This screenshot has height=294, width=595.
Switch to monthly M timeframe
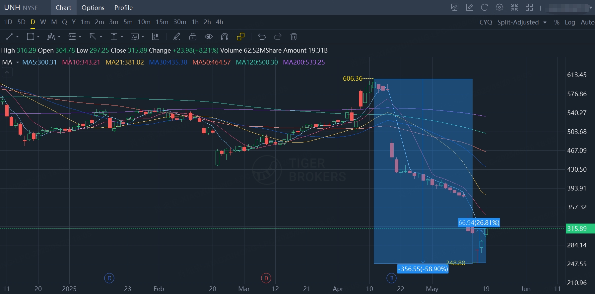[x=54, y=22]
